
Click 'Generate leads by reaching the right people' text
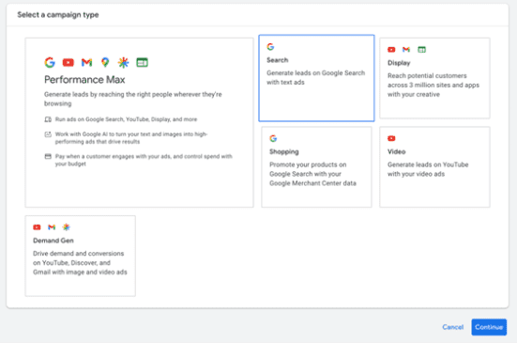point(133,99)
